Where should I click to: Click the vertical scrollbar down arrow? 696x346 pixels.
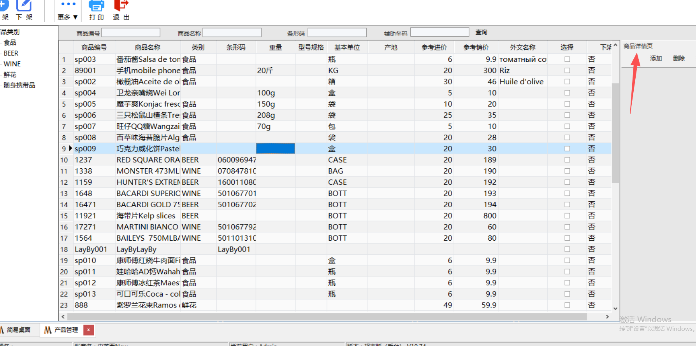[615, 309]
